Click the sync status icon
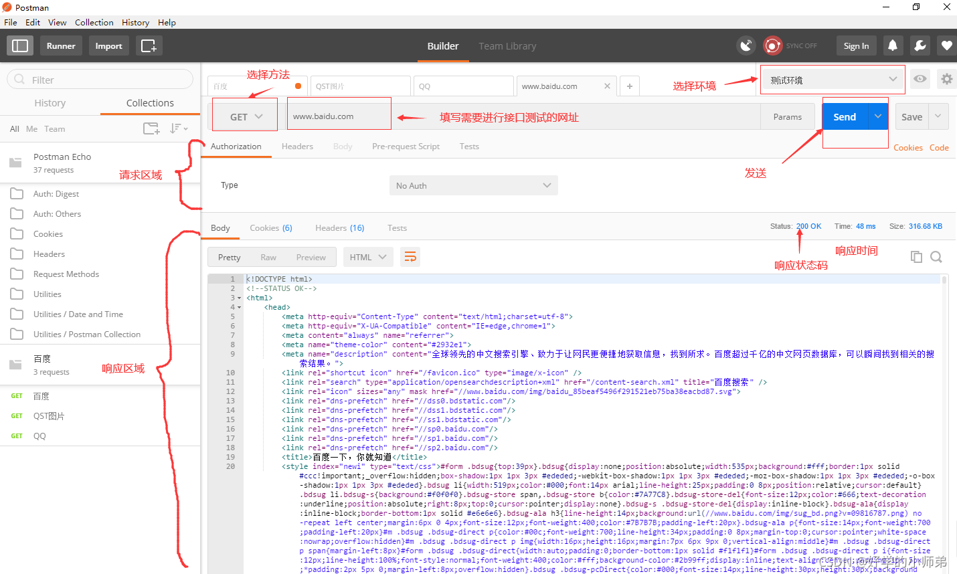 773,45
